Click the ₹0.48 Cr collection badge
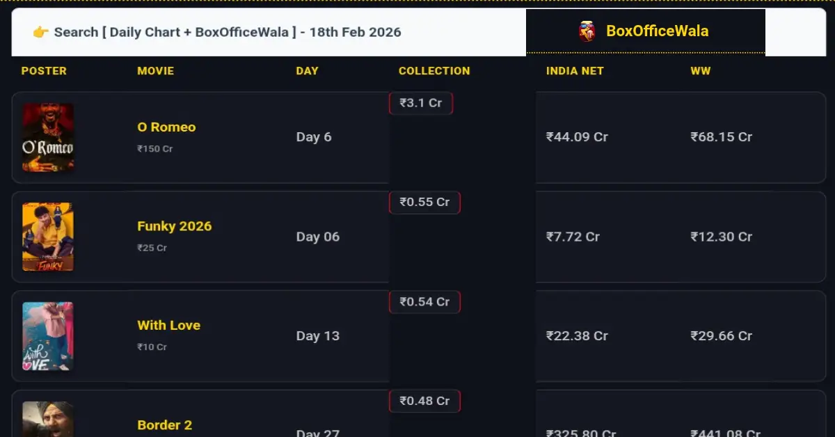Viewport: 835px width, 437px height. [x=424, y=401]
